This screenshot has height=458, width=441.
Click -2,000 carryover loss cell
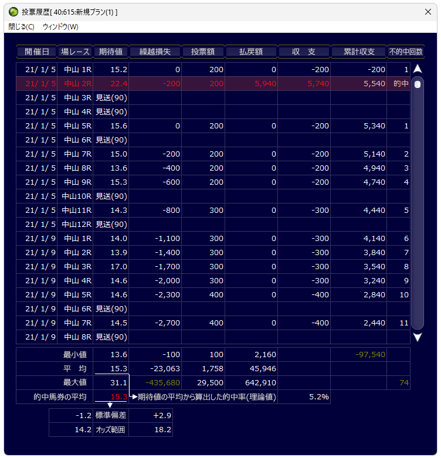click(167, 280)
